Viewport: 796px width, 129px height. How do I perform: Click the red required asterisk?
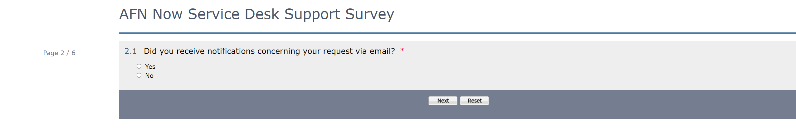point(402,50)
